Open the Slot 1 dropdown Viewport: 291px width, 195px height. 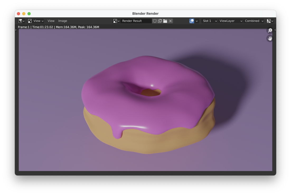(209, 21)
